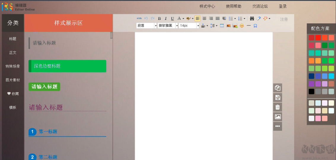Click the trash can clear icon

(x=278, y=107)
